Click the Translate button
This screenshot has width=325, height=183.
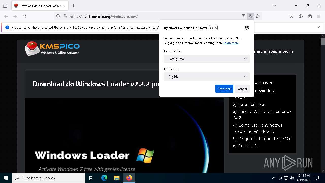(x=224, y=89)
